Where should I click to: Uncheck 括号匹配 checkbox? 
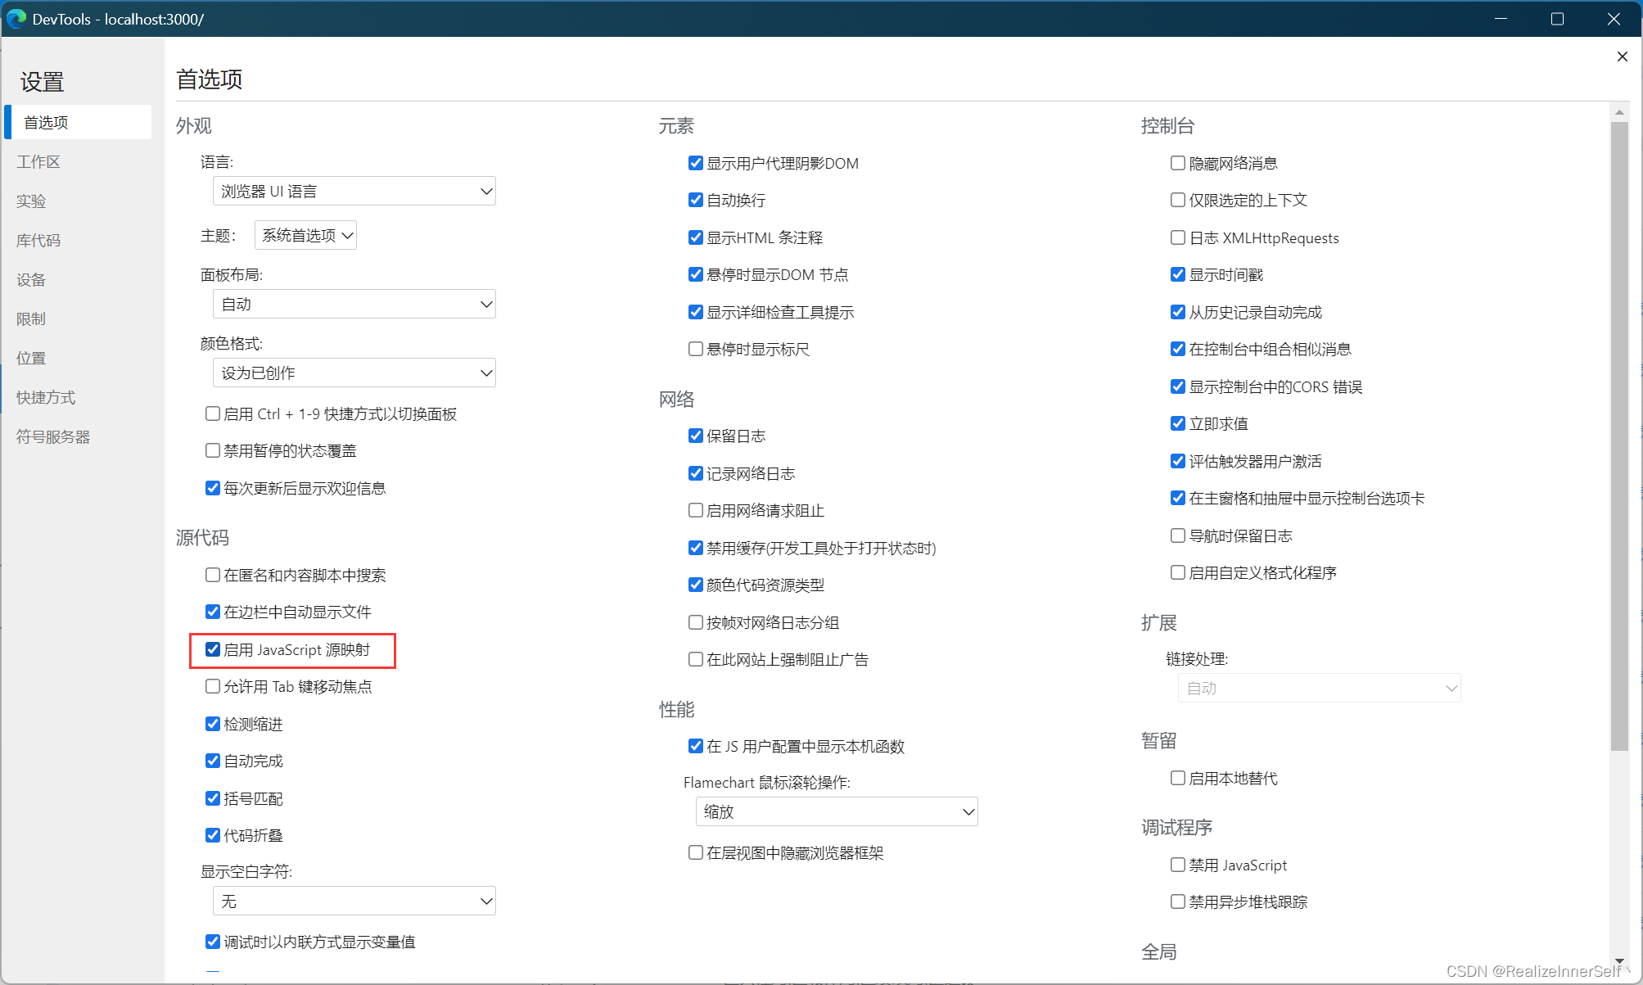[x=213, y=798]
